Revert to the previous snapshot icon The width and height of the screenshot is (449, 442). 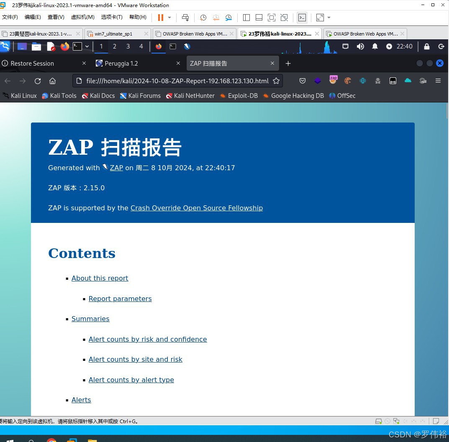click(216, 18)
